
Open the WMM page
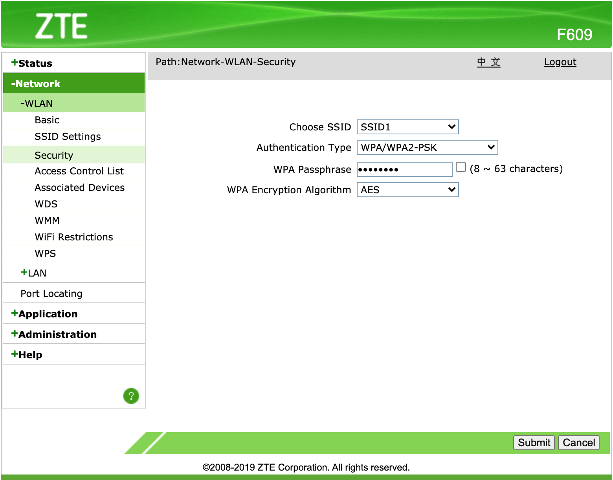[x=47, y=220]
